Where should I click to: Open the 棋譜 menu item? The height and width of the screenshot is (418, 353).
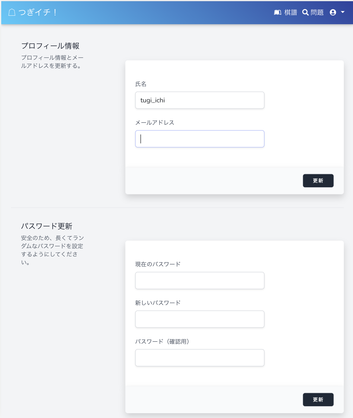(291, 12)
